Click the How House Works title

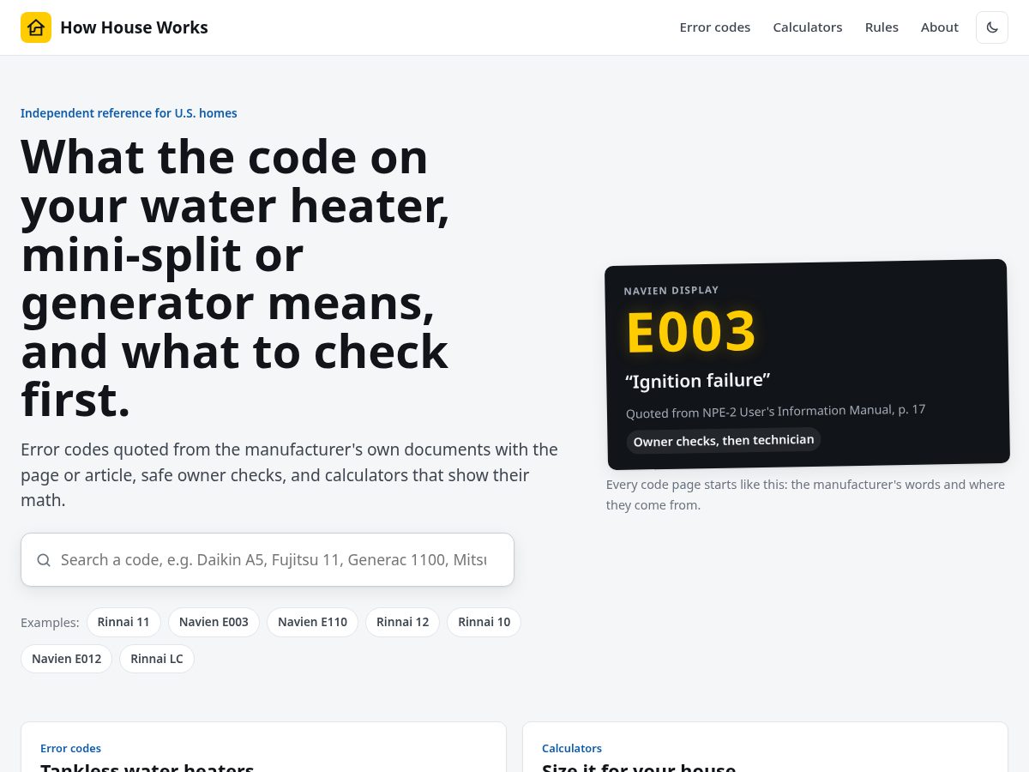(x=134, y=27)
